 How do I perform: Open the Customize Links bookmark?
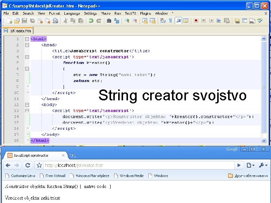[x=20, y=176]
